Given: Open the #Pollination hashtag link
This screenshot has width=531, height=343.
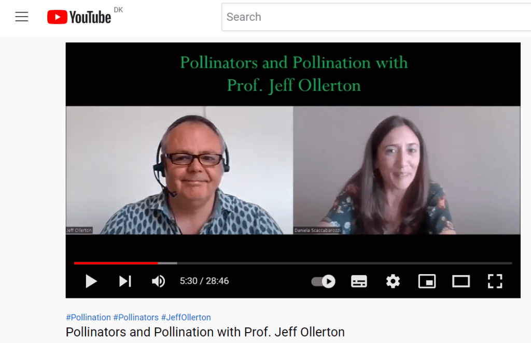Looking at the screenshot, I should (x=88, y=317).
